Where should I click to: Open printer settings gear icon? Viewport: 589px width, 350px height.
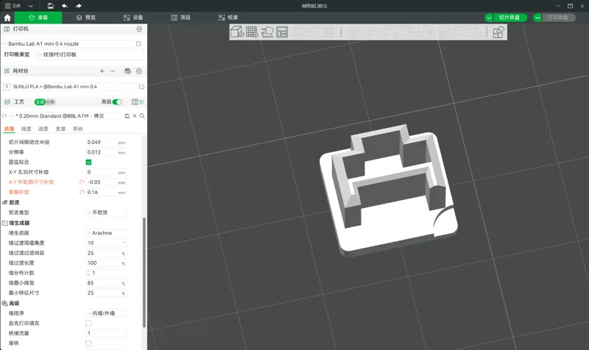(x=139, y=29)
